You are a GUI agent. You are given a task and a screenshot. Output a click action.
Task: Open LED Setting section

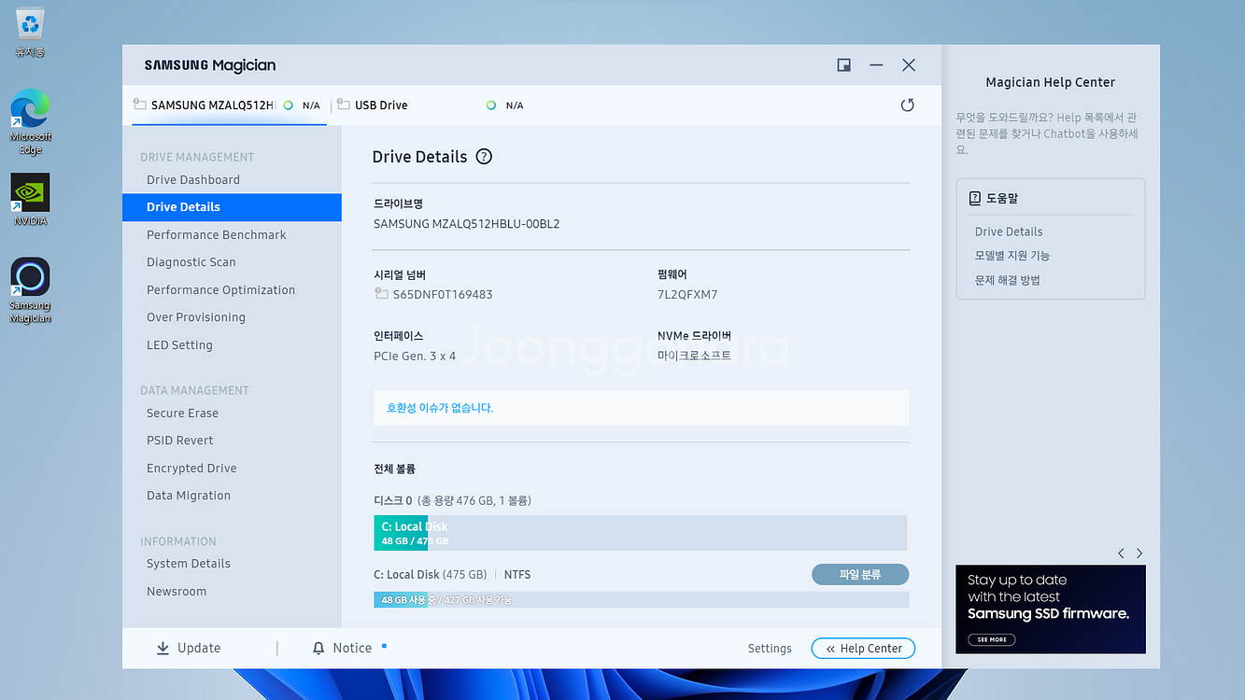click(179, 345)
